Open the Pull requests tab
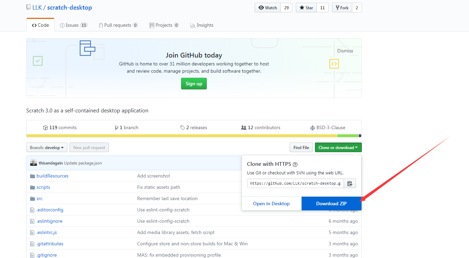The width and height of the screenshot is (469, 258). (x=118, y=25)
